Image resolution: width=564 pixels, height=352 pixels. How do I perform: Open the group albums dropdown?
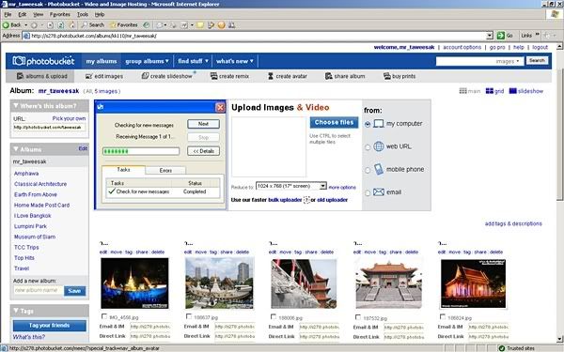coord(147,61)
